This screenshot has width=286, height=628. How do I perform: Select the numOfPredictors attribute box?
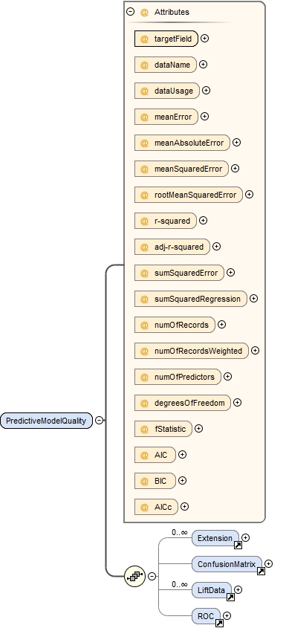(178, 378)
